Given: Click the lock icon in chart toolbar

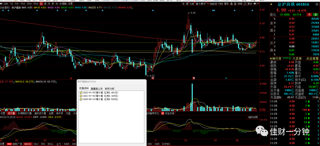Looking at the screenshot, I should click(245, 4).
